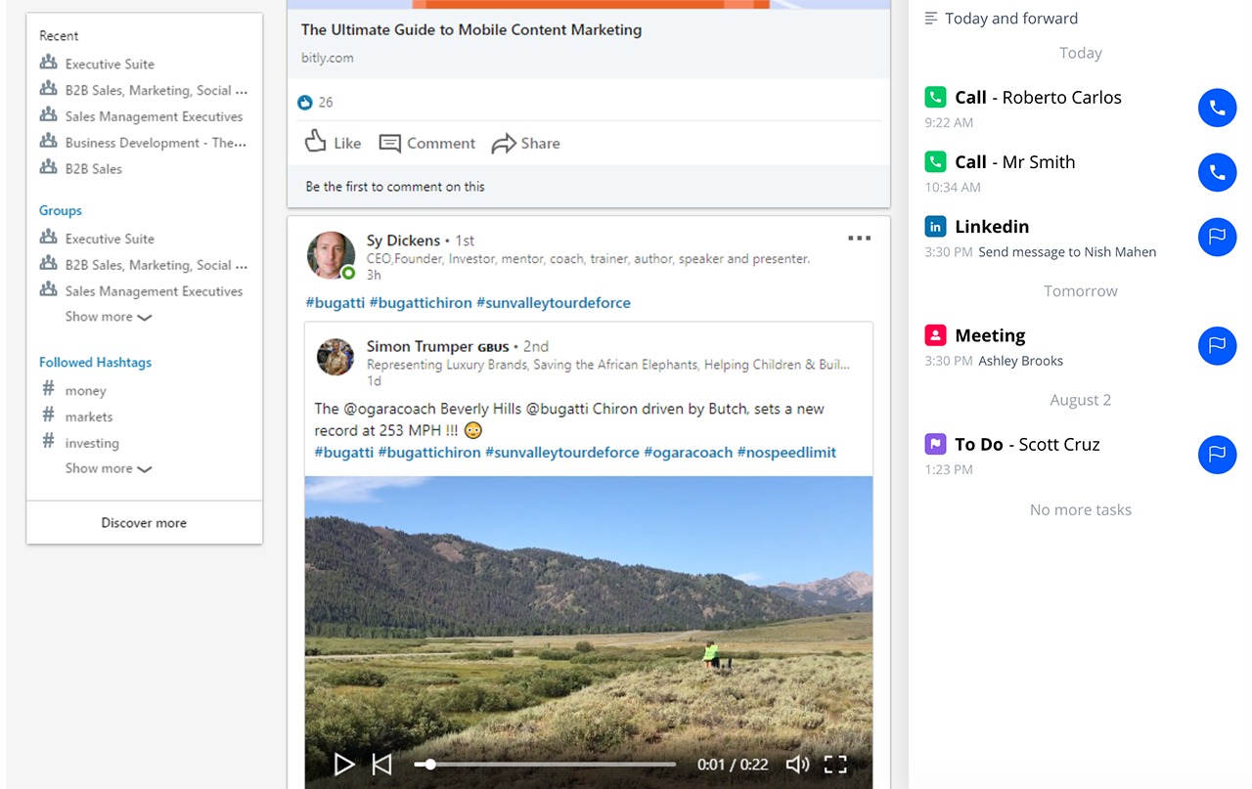Image resolution: width=1252 pixels, height=789 pixels.
Task: Click the flag button for Ashley Brooks meeting
Action: tap(1217, 345)
